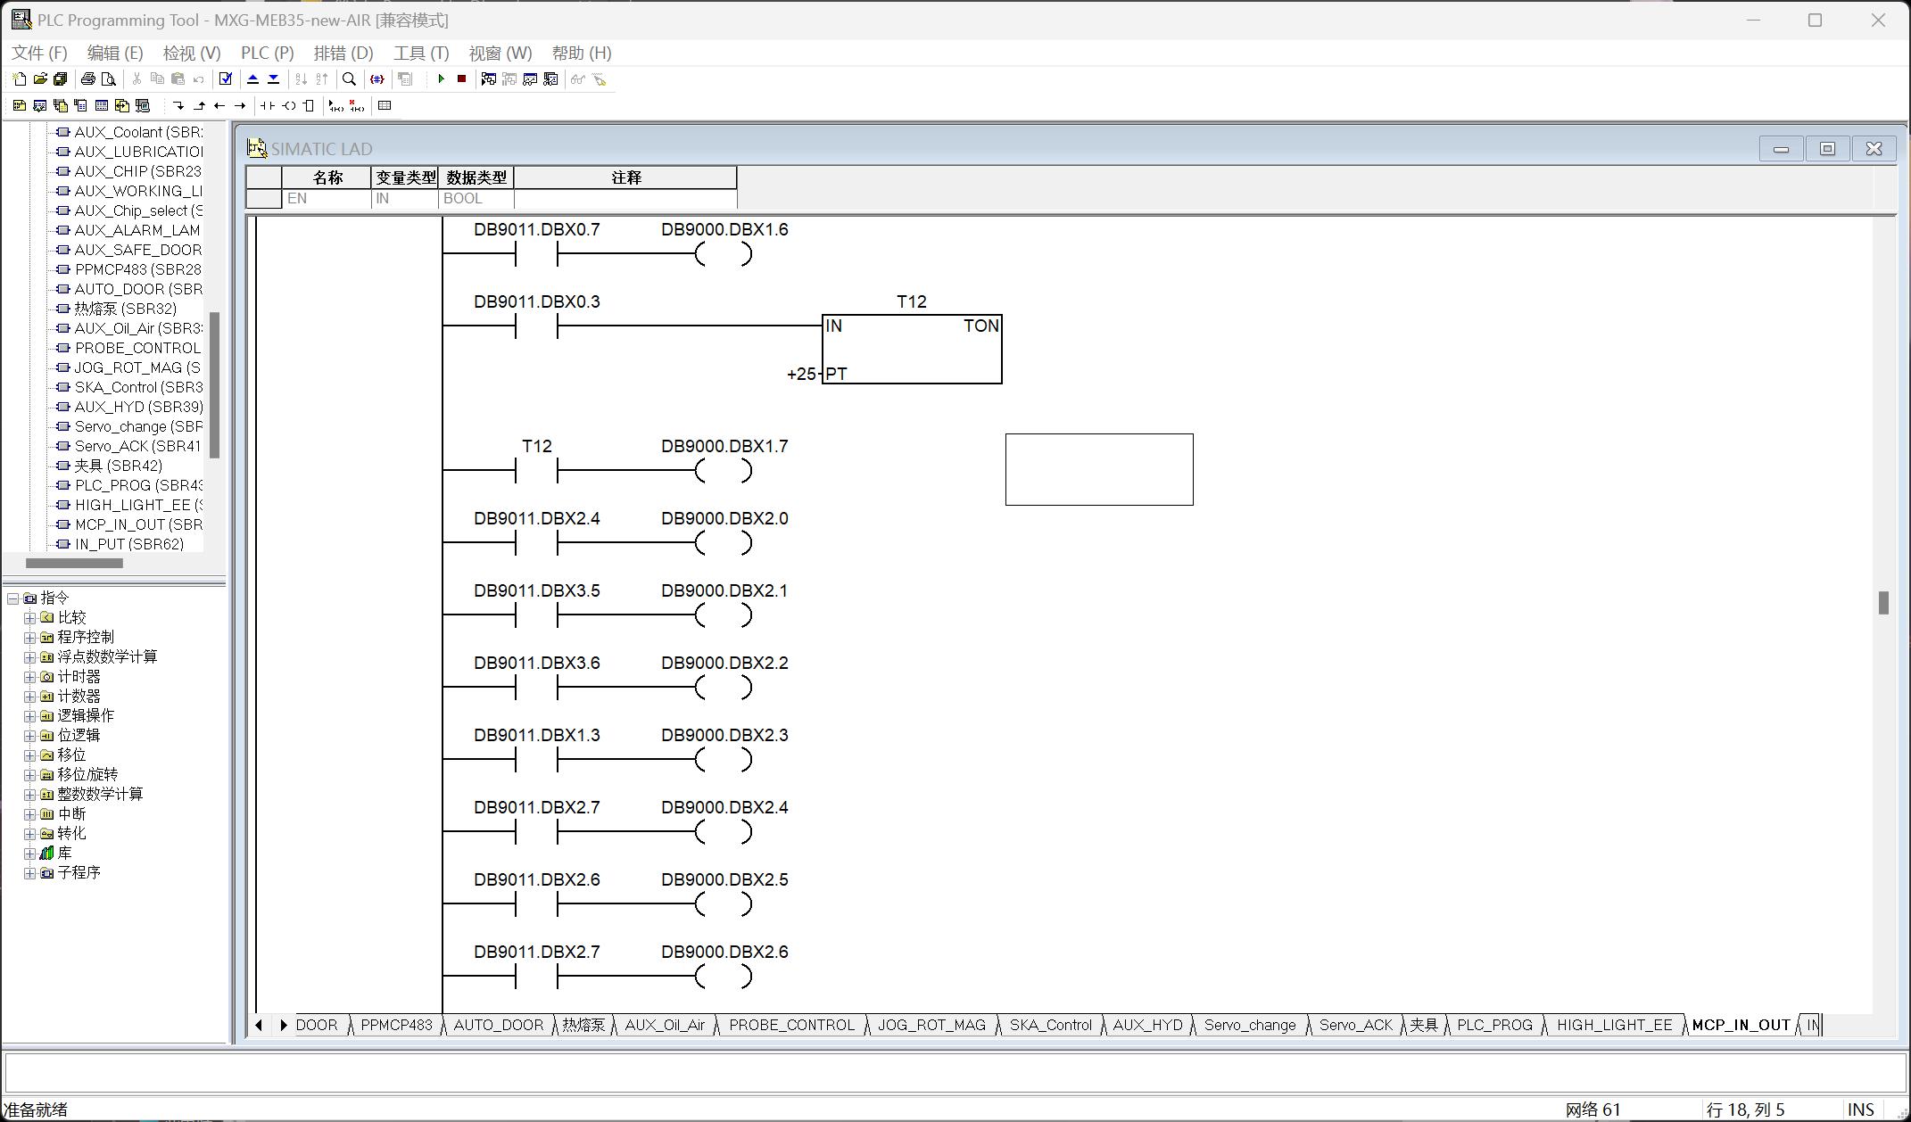
Task: Open the 编辑 (E) menu
Action: pos(115,54)
